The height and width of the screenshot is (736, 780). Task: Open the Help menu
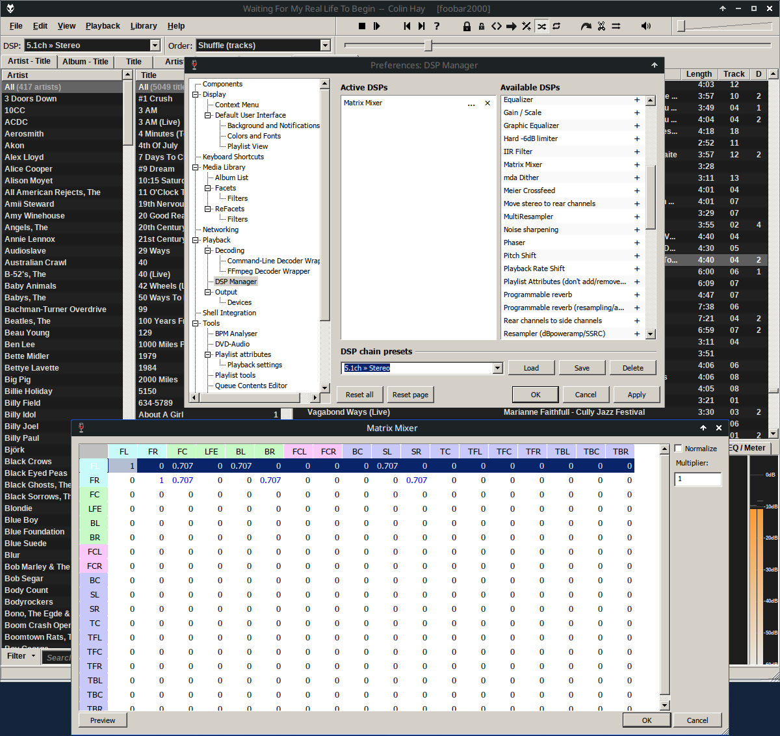[x=176, y=26]
